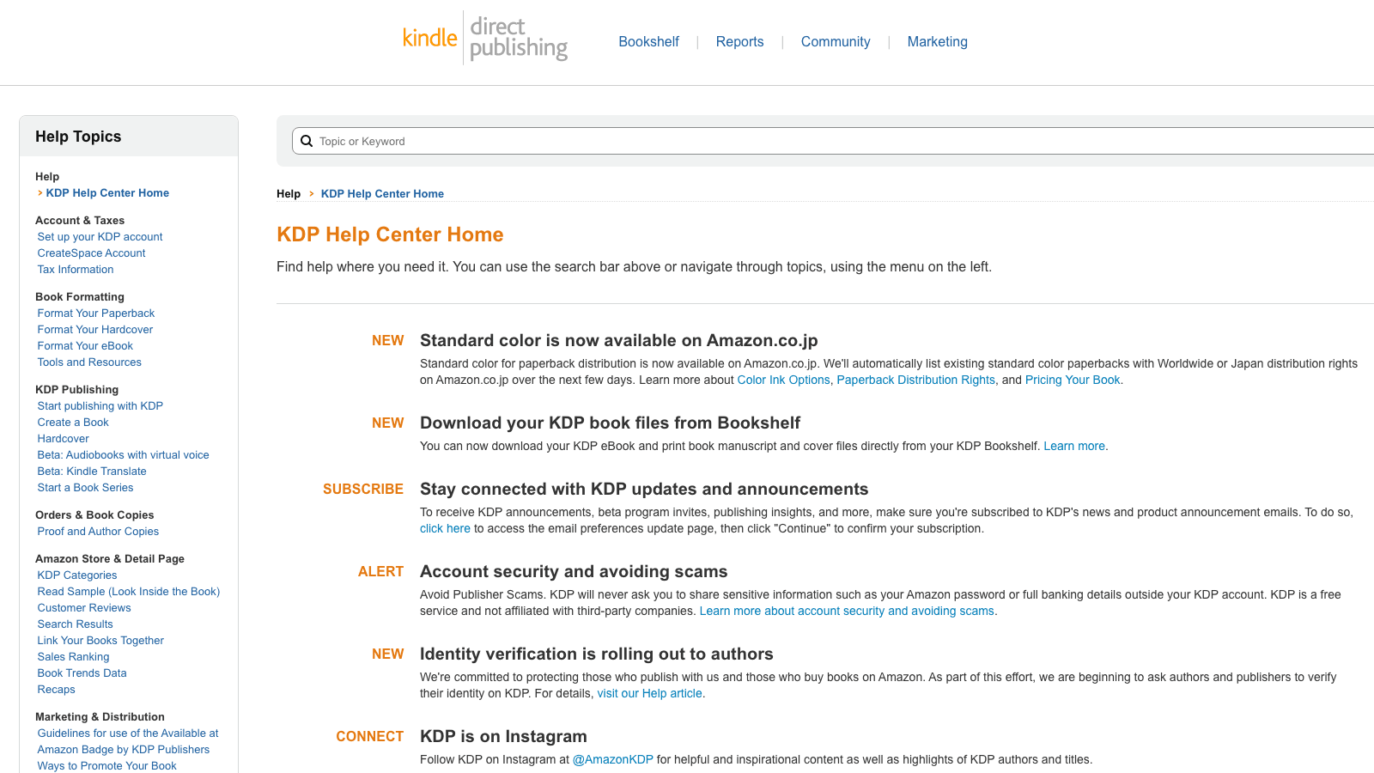
Task: Click the Kindle Direct Publishing logo
Action: 485,39
